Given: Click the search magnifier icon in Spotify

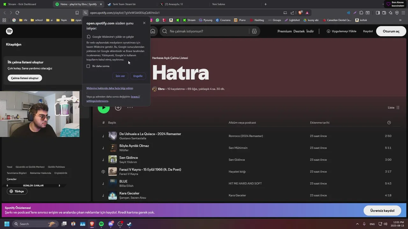Looking at the screenshot, I should click(164, 31).
